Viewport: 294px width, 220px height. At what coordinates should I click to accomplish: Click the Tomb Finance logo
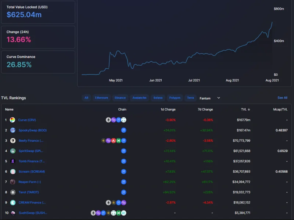pos(13,161)
